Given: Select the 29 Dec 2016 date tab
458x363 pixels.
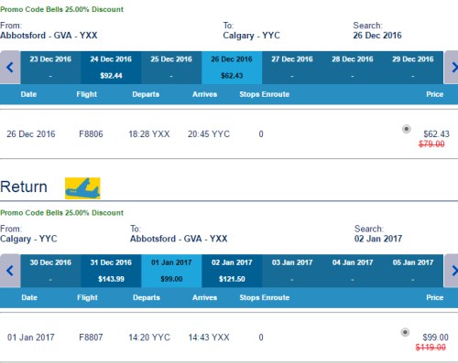Looking at the screenshot, I should point(413,68).
